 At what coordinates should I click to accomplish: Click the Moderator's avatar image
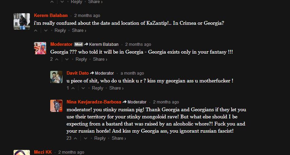(x=40, y=48)
